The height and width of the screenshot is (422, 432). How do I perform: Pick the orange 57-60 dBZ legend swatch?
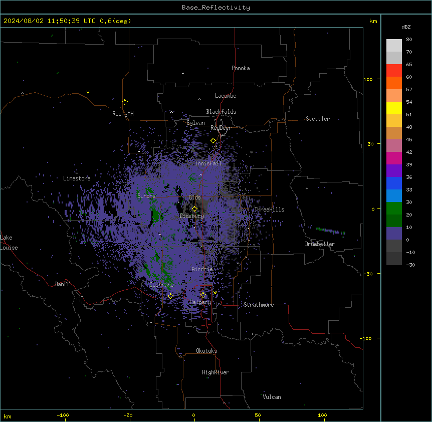pyautogui.click(x=394, y=83)
